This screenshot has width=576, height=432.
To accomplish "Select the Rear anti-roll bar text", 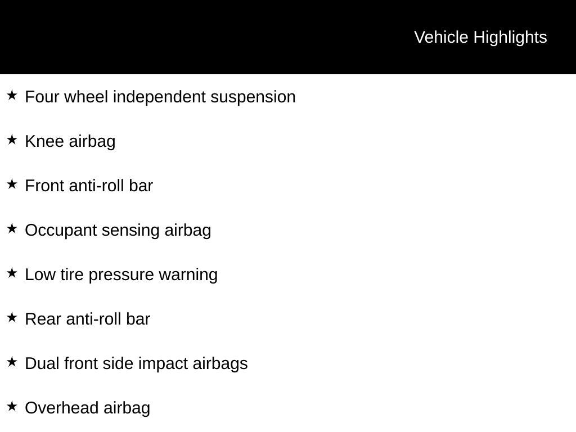I will click(88, 319).
